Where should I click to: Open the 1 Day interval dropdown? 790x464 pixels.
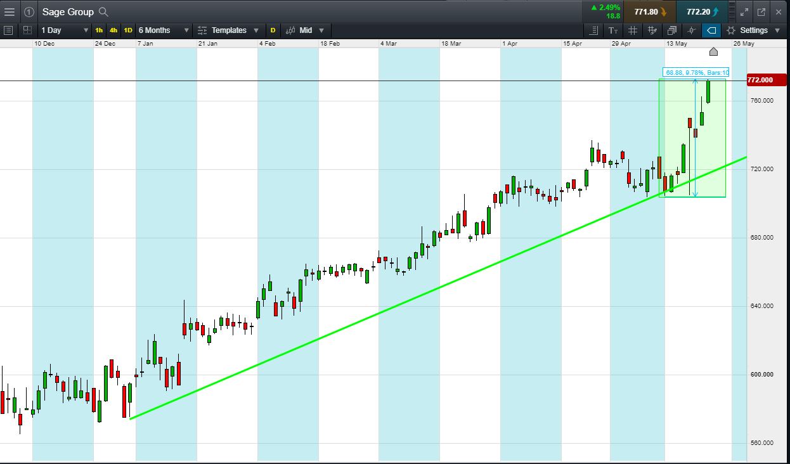coord(64,30)
